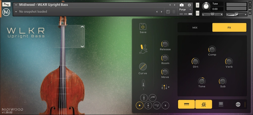Open the instrument name dropdown arrow
The width and height of the screenshot is (253, 115).
tap(16, 5)
